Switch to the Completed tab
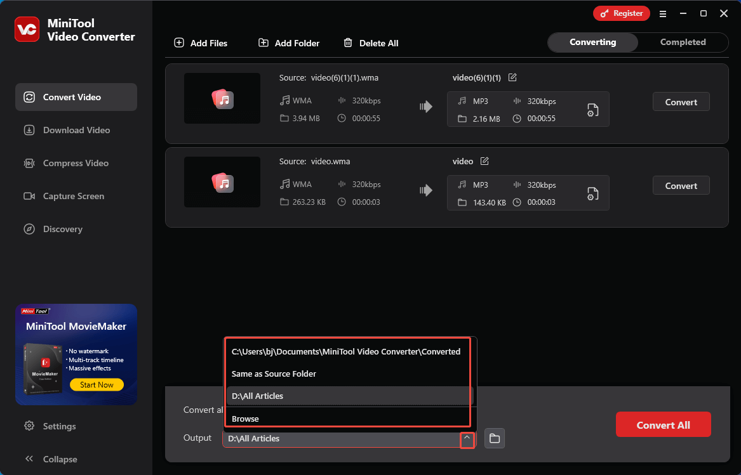 click(x=683, y=42)
